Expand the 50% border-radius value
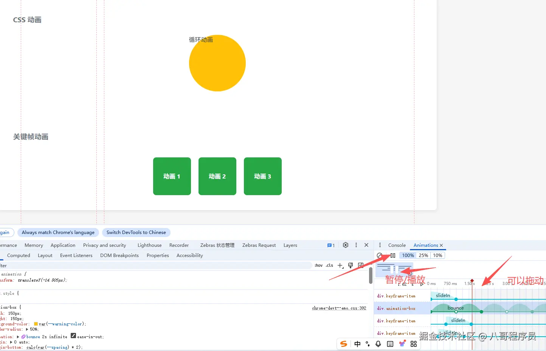Image resolution: width=546 pixels, height=351 pixels. pyautogui.click(x=27, y=329)
